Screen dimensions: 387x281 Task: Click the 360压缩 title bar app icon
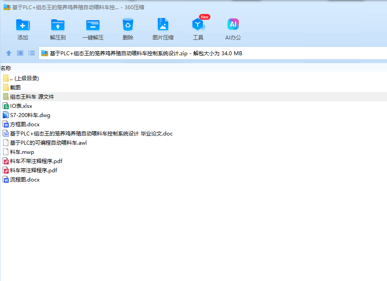pos(7,7)
